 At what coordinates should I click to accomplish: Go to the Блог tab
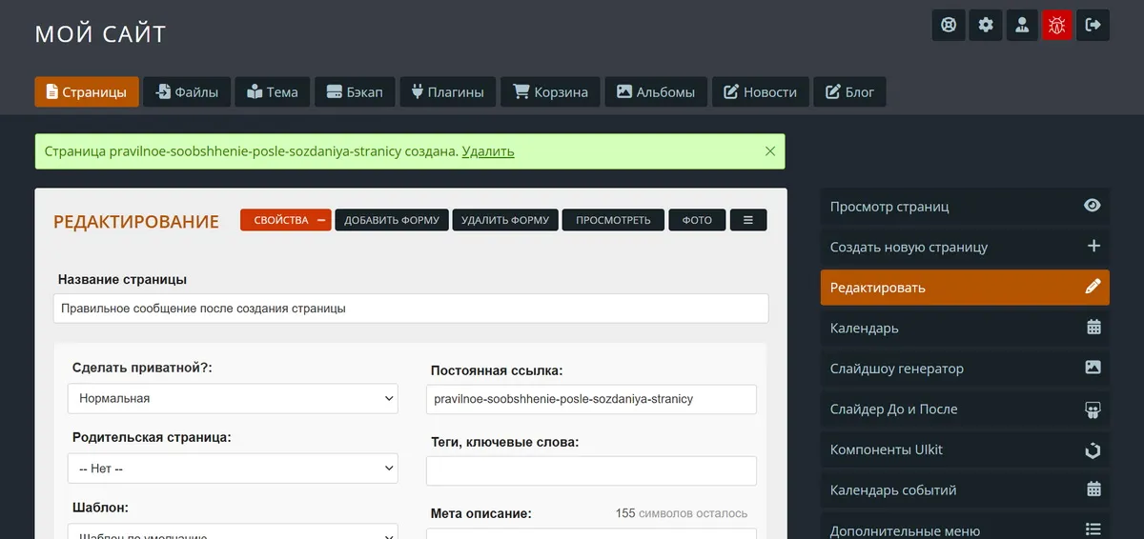point(850,92)
